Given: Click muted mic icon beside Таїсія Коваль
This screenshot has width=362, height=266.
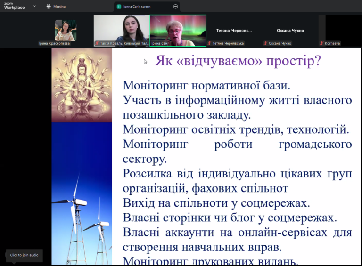Looking at the screenshot, I should coord(97,43).
